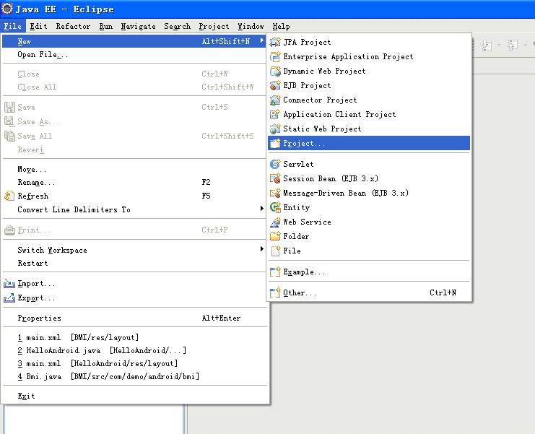Screen dimensions: 535x434
Task: Click the Application Client Project icon
Action: pos(275,114)
